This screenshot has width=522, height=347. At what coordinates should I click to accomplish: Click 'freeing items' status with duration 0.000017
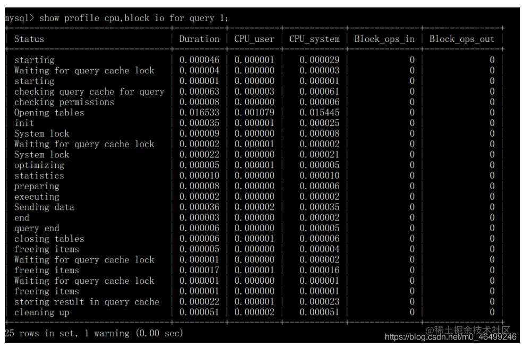coord(47,270)
